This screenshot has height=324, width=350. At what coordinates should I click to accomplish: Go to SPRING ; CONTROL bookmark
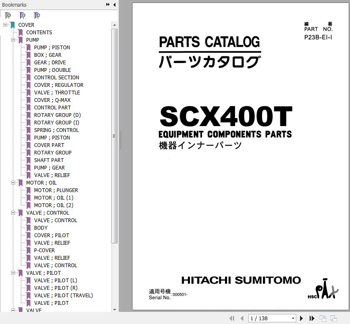point(56,130)
